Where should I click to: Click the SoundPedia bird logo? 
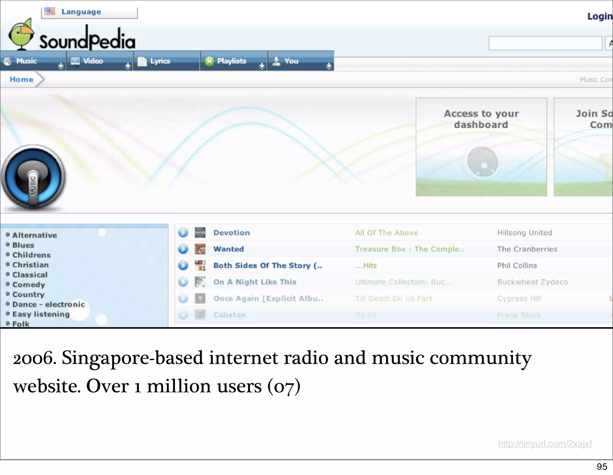click(21, 34)
